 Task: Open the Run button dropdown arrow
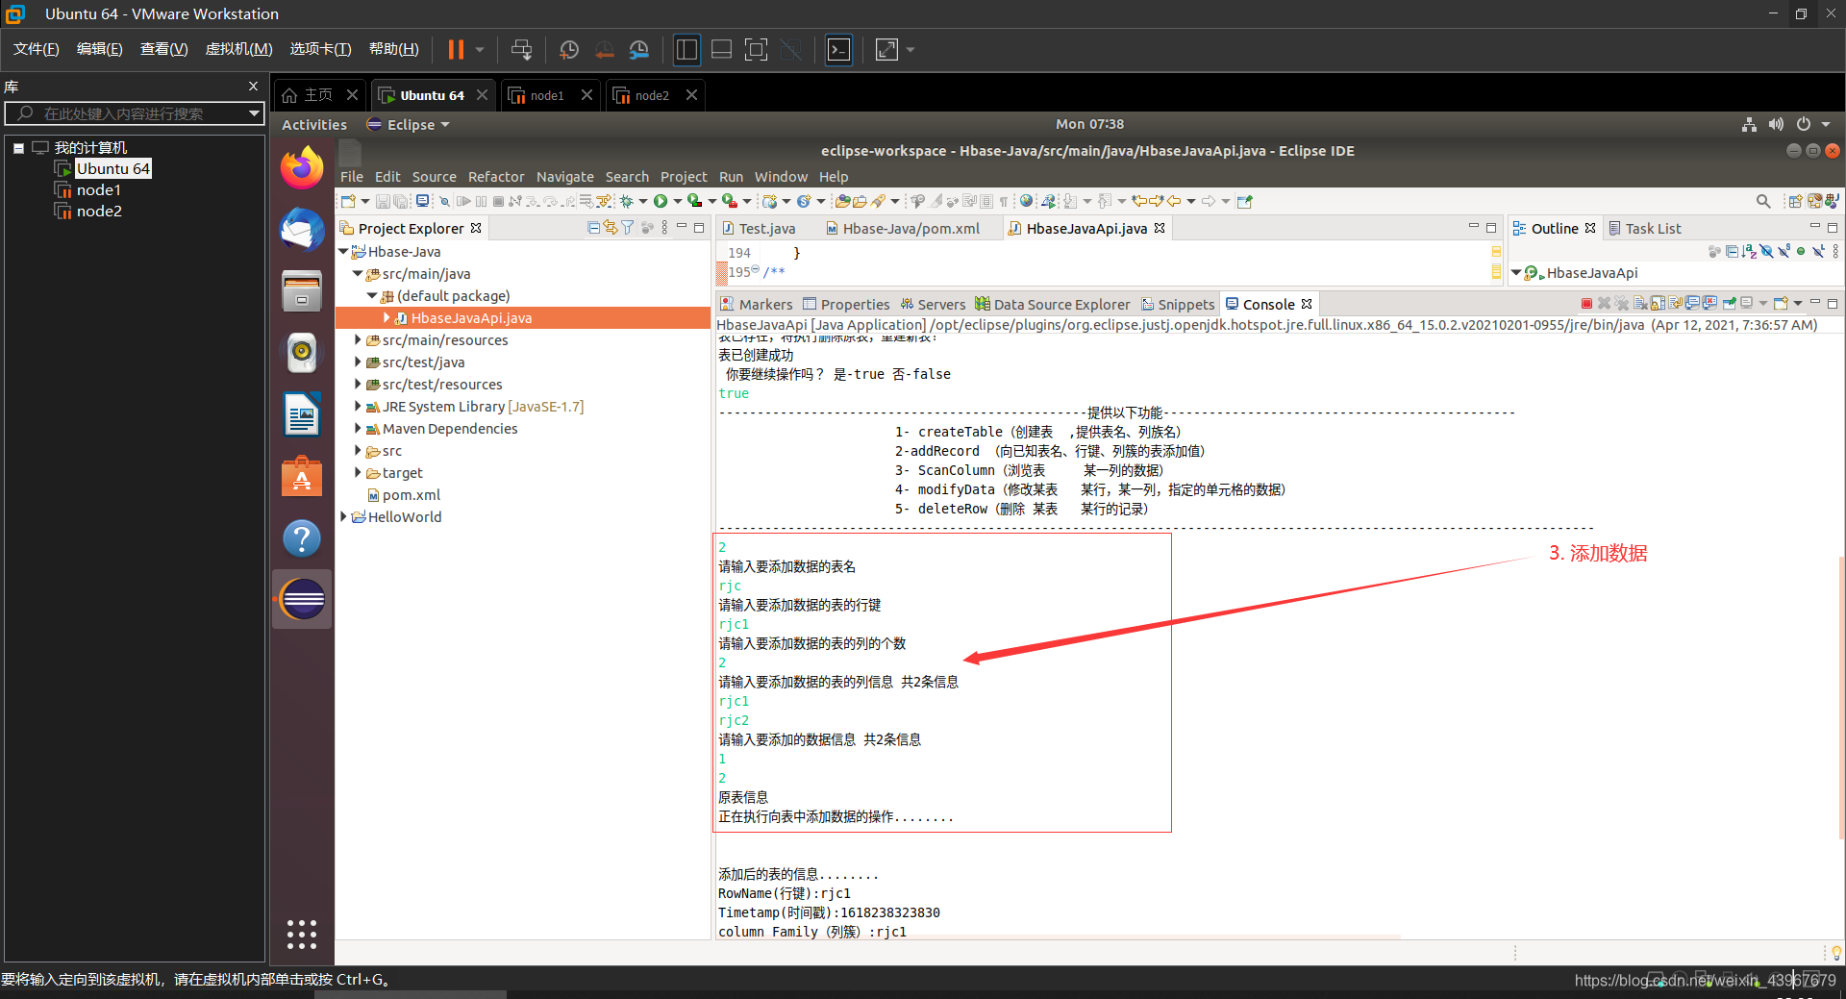click(x=677, y=201)
